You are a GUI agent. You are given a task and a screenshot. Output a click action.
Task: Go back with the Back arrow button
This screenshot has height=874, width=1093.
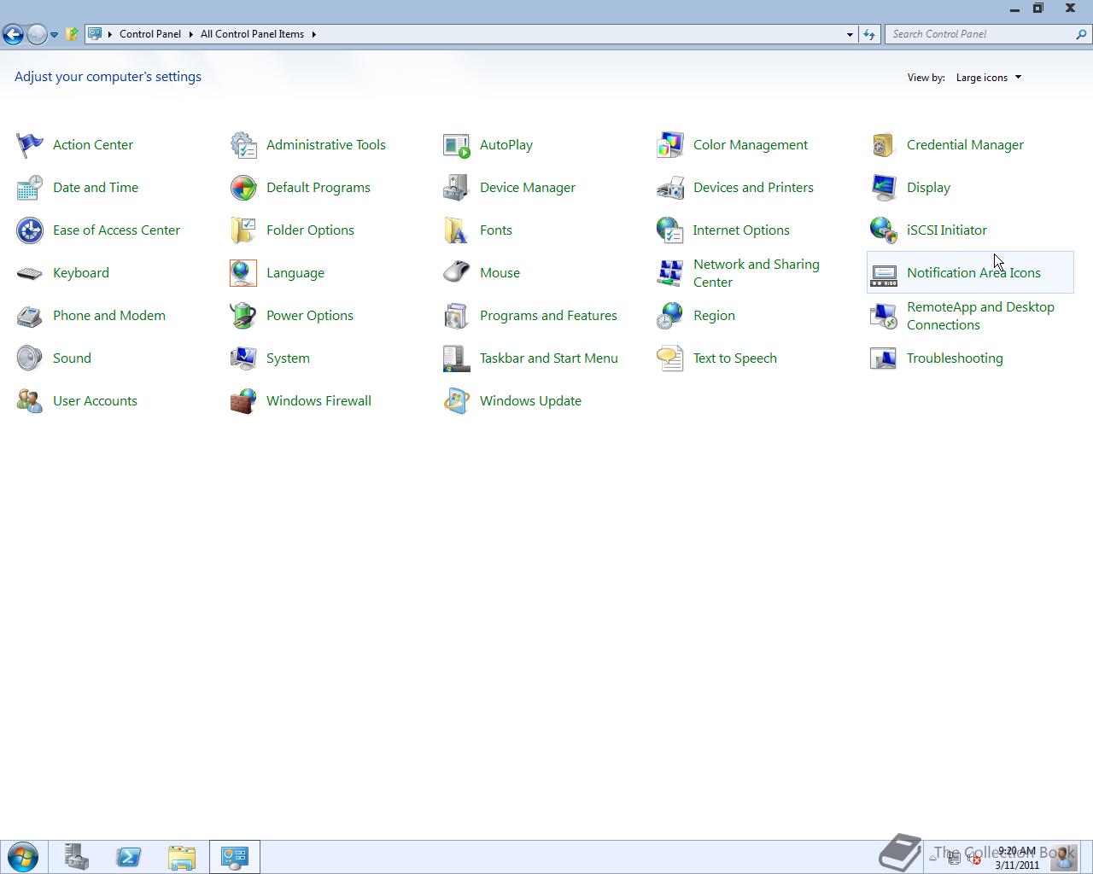pyautogui.click(x=13, y=34)
